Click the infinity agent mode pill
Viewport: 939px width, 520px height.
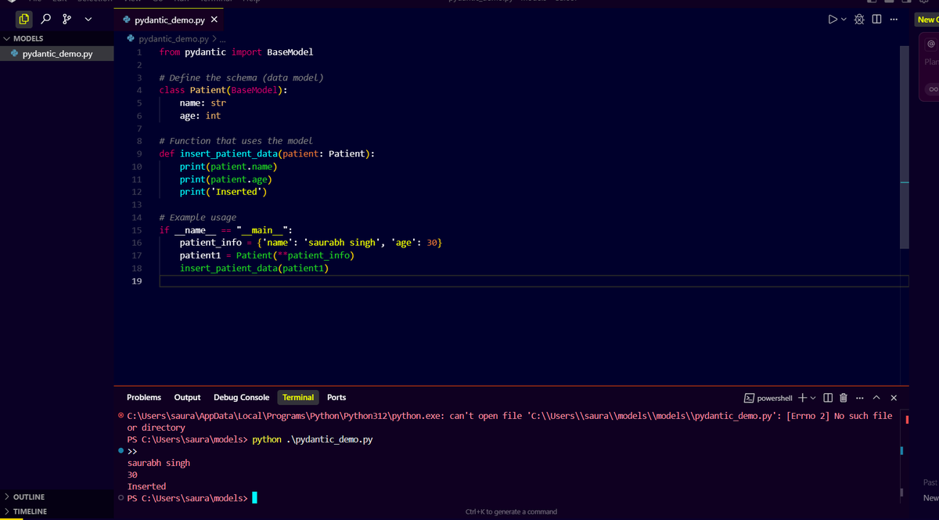[932, 89]
